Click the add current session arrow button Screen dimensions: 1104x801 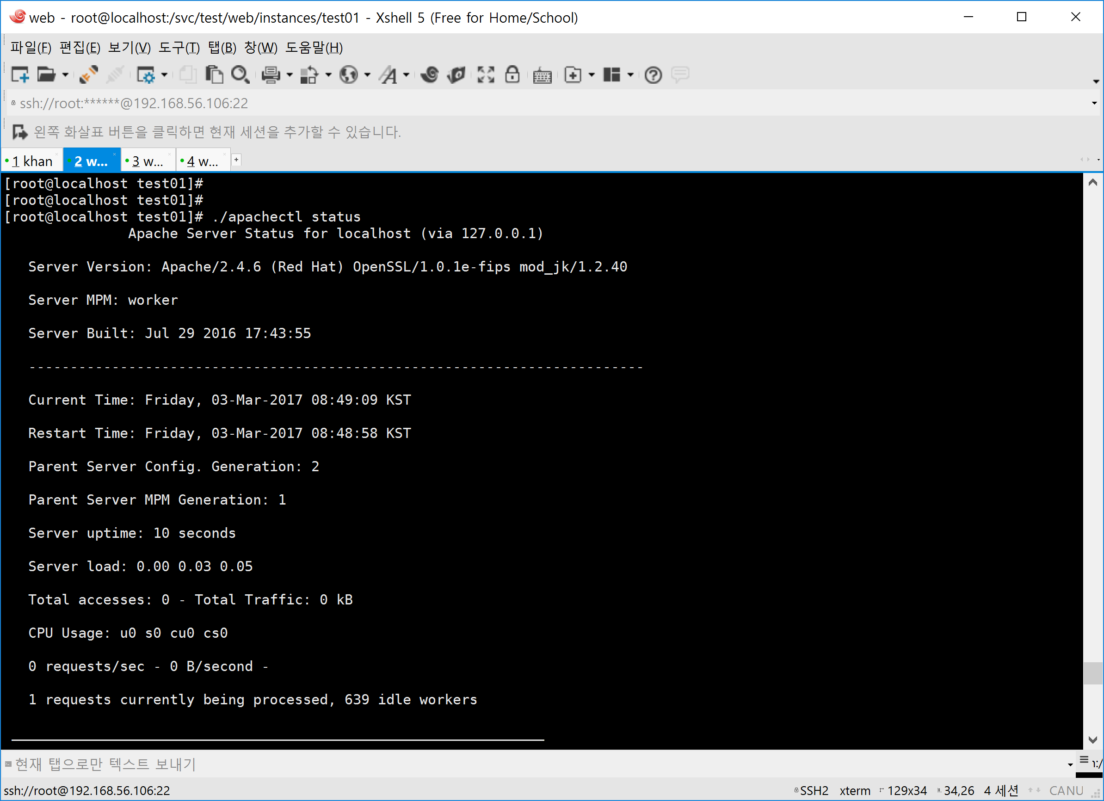[19, 132]
